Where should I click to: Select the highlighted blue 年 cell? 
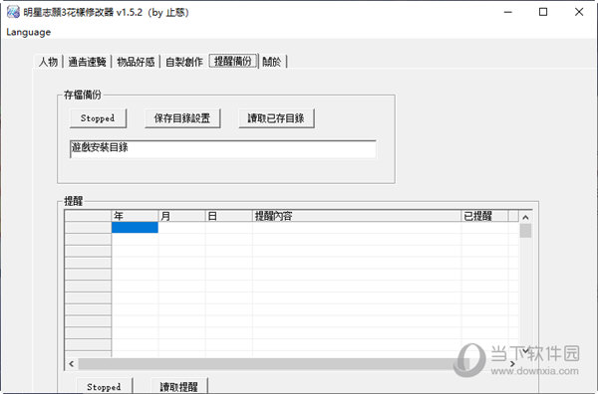click(x=135, y=228)
